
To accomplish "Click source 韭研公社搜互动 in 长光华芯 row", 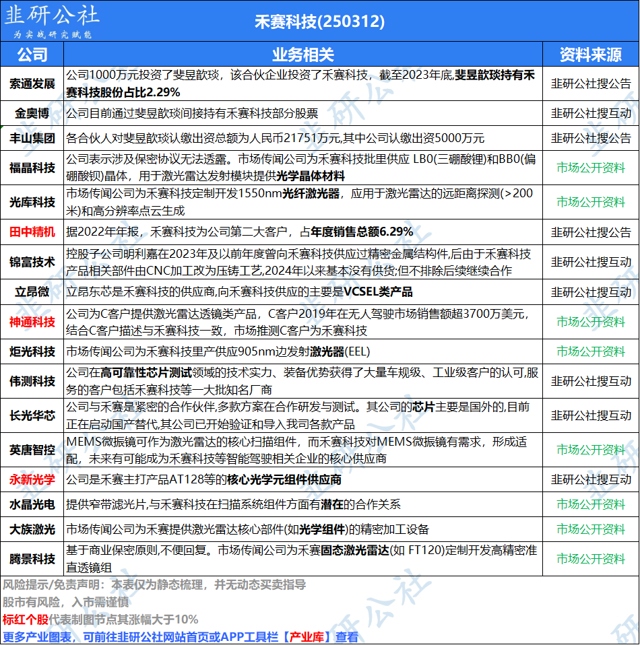I will 591,415.
